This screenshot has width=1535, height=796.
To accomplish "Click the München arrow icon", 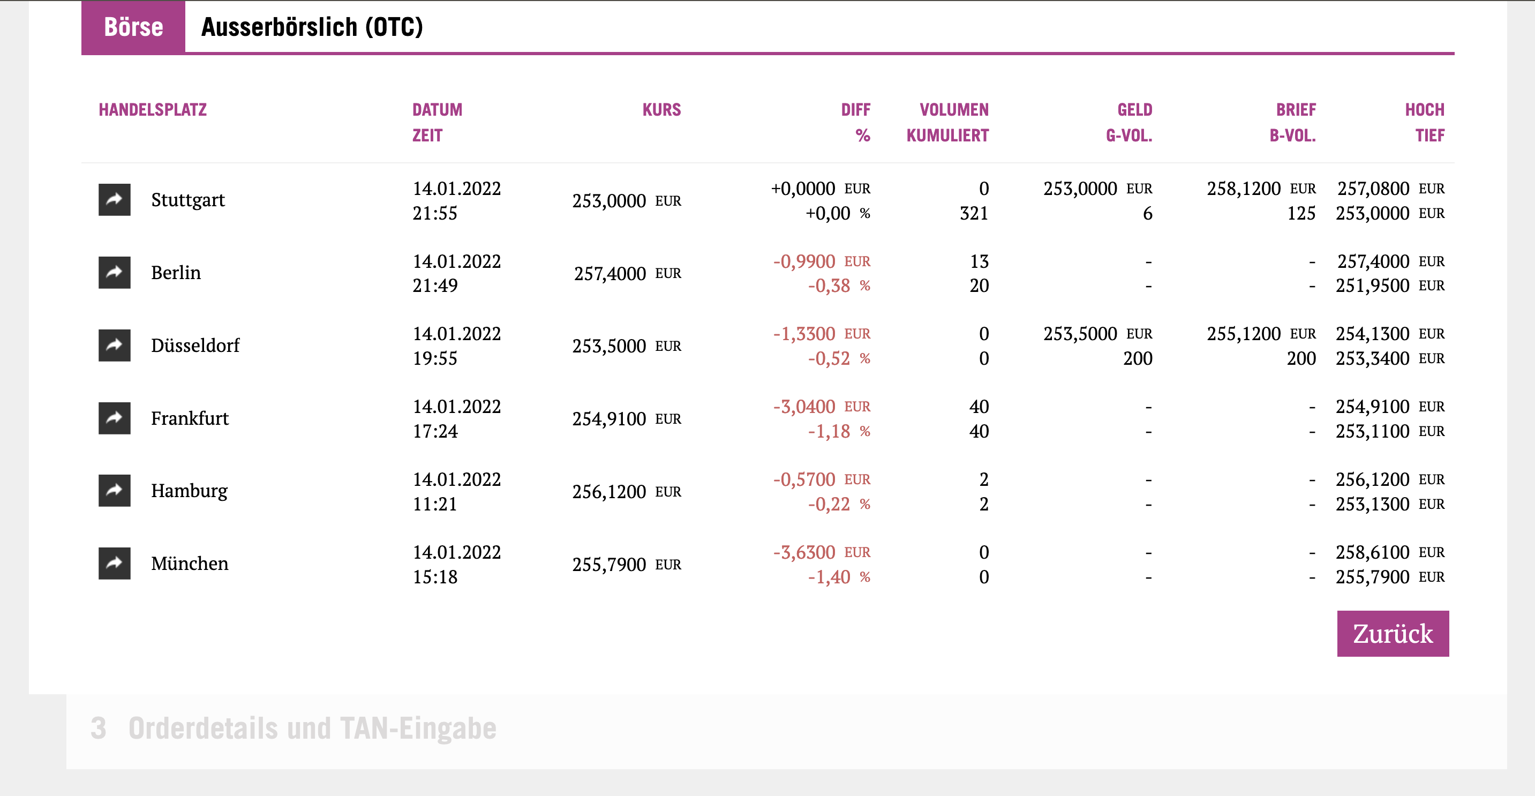I will (115, 563).
